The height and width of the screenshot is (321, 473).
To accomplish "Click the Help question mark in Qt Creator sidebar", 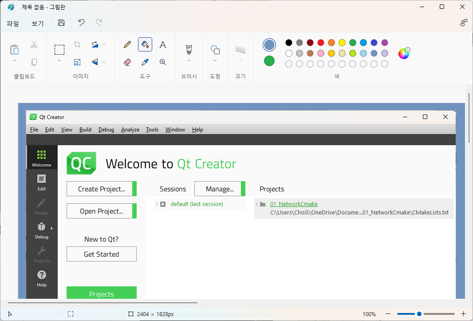I will [42, 278].
